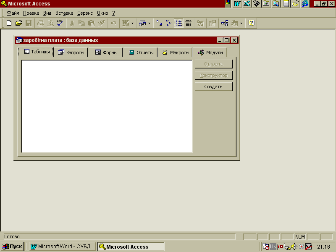This screenshot has width=336, height=252.
Task: Click inside the empty tables list area
Action: click(107, 107)
